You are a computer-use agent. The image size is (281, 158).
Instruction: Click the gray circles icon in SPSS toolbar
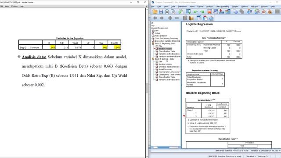(242, 12)
